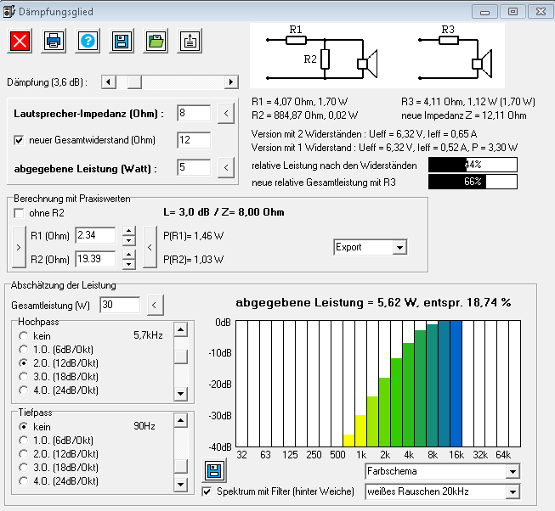Screen dimensions: 555x511
Task: Enable the ohne R2 checkbox
Action: tap(19, 213)
